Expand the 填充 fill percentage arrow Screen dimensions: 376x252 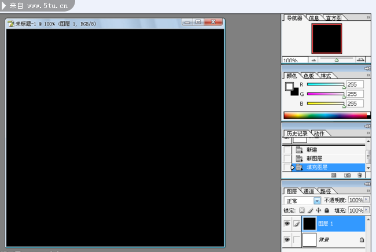367,210
